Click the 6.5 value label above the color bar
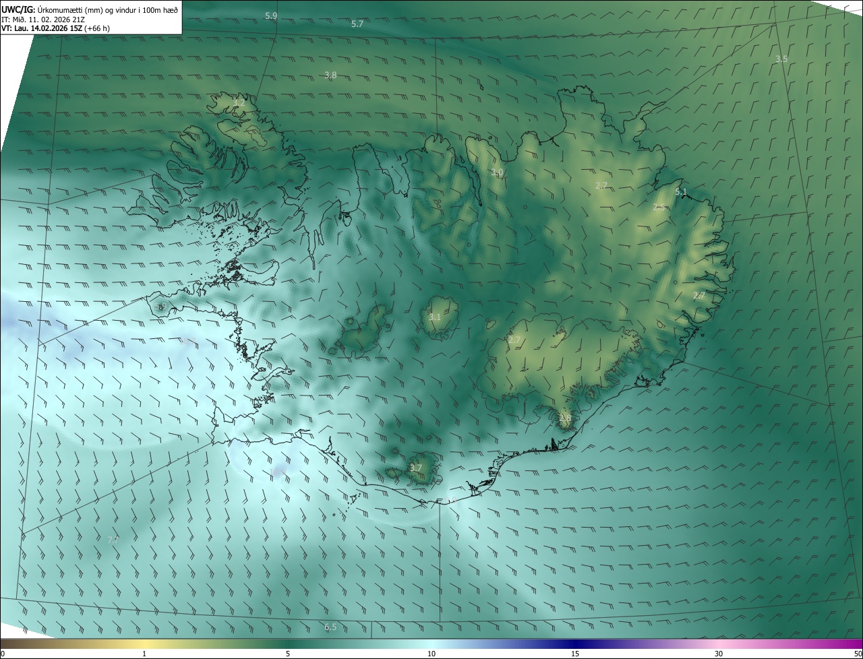 [x=330, y=627]
